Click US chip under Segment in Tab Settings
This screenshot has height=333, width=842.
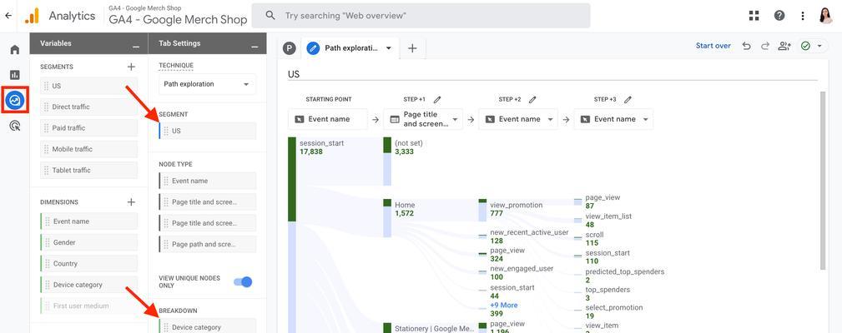pos(207,131)
